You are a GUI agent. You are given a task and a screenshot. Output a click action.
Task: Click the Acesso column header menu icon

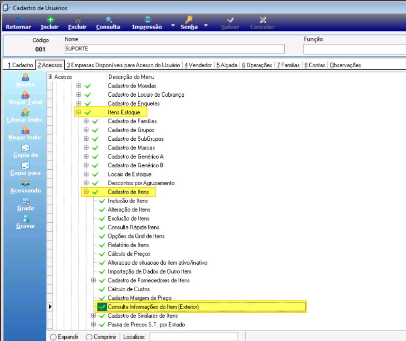pos(50,77)
